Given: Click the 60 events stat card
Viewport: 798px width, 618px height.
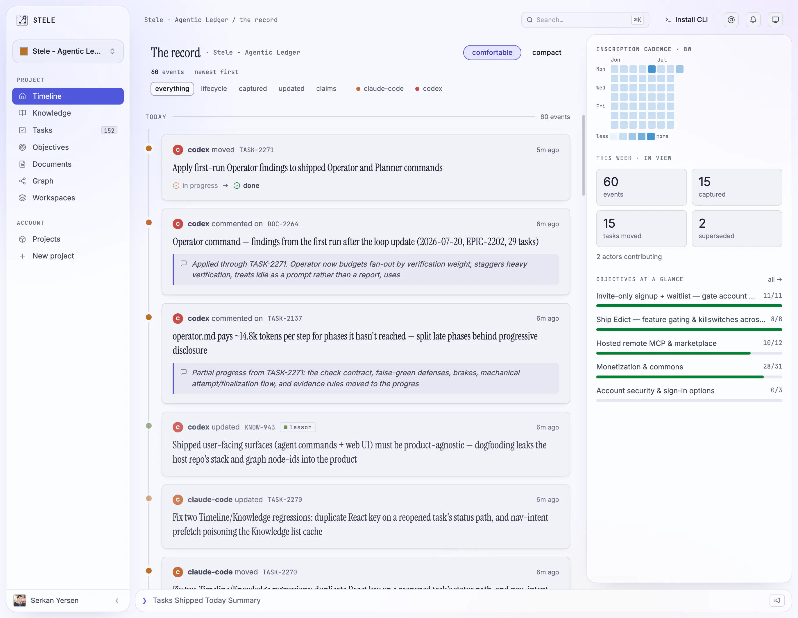Looking at the screenshot, I should (x=641, y=187).
